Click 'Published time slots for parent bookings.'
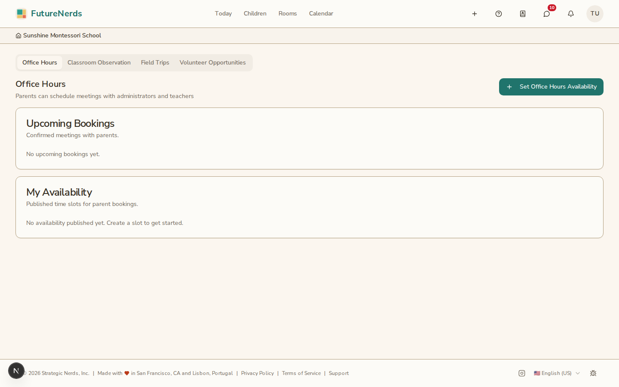Screen dimensions: 619x387 (82, 204)
